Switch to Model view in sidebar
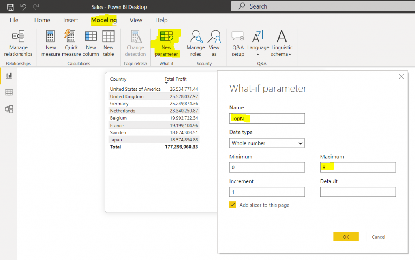 [9, 109]
